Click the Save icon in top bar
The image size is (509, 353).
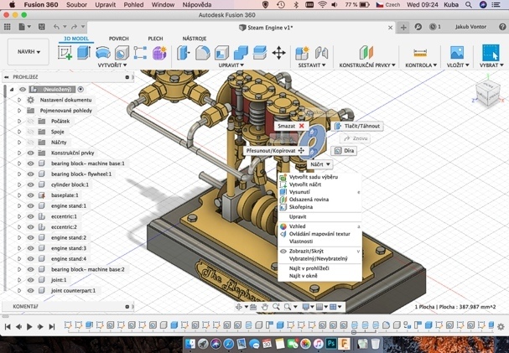coord(41,27)
